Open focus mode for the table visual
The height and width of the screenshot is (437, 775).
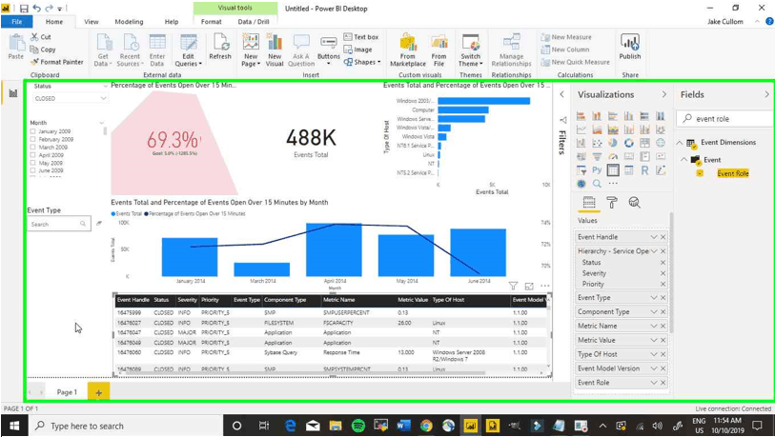(x=529, y=286)
